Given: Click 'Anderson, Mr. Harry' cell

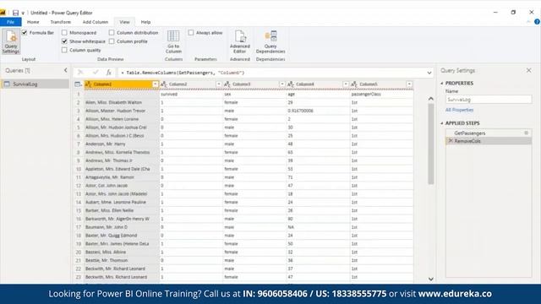Looking at the screenshot, I should point(122,144).
